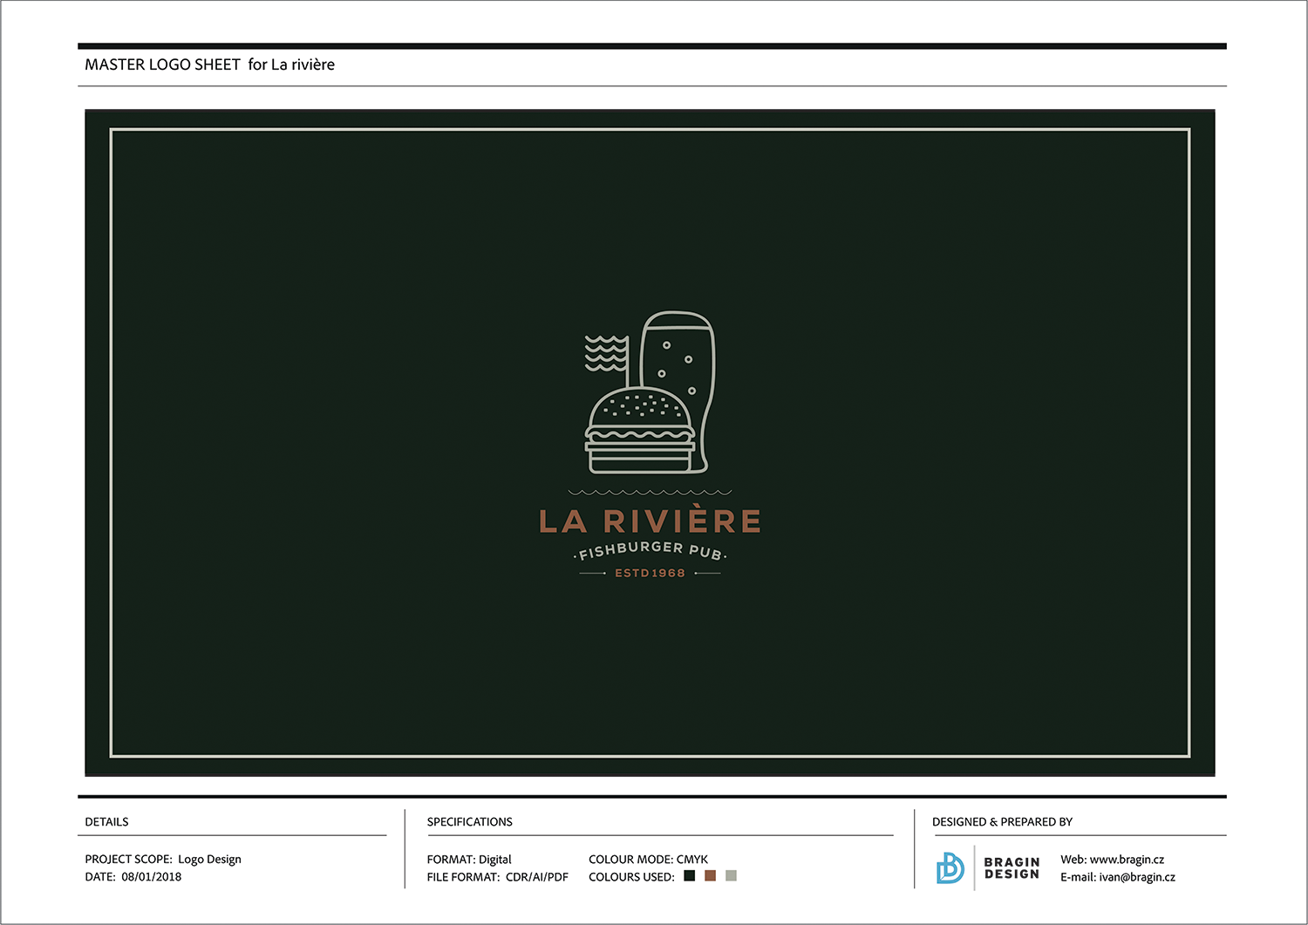Click the ivan@bragin.cz e-mail address
Viewport: 1308px width, 925px height.
[x=1137, y=877]
